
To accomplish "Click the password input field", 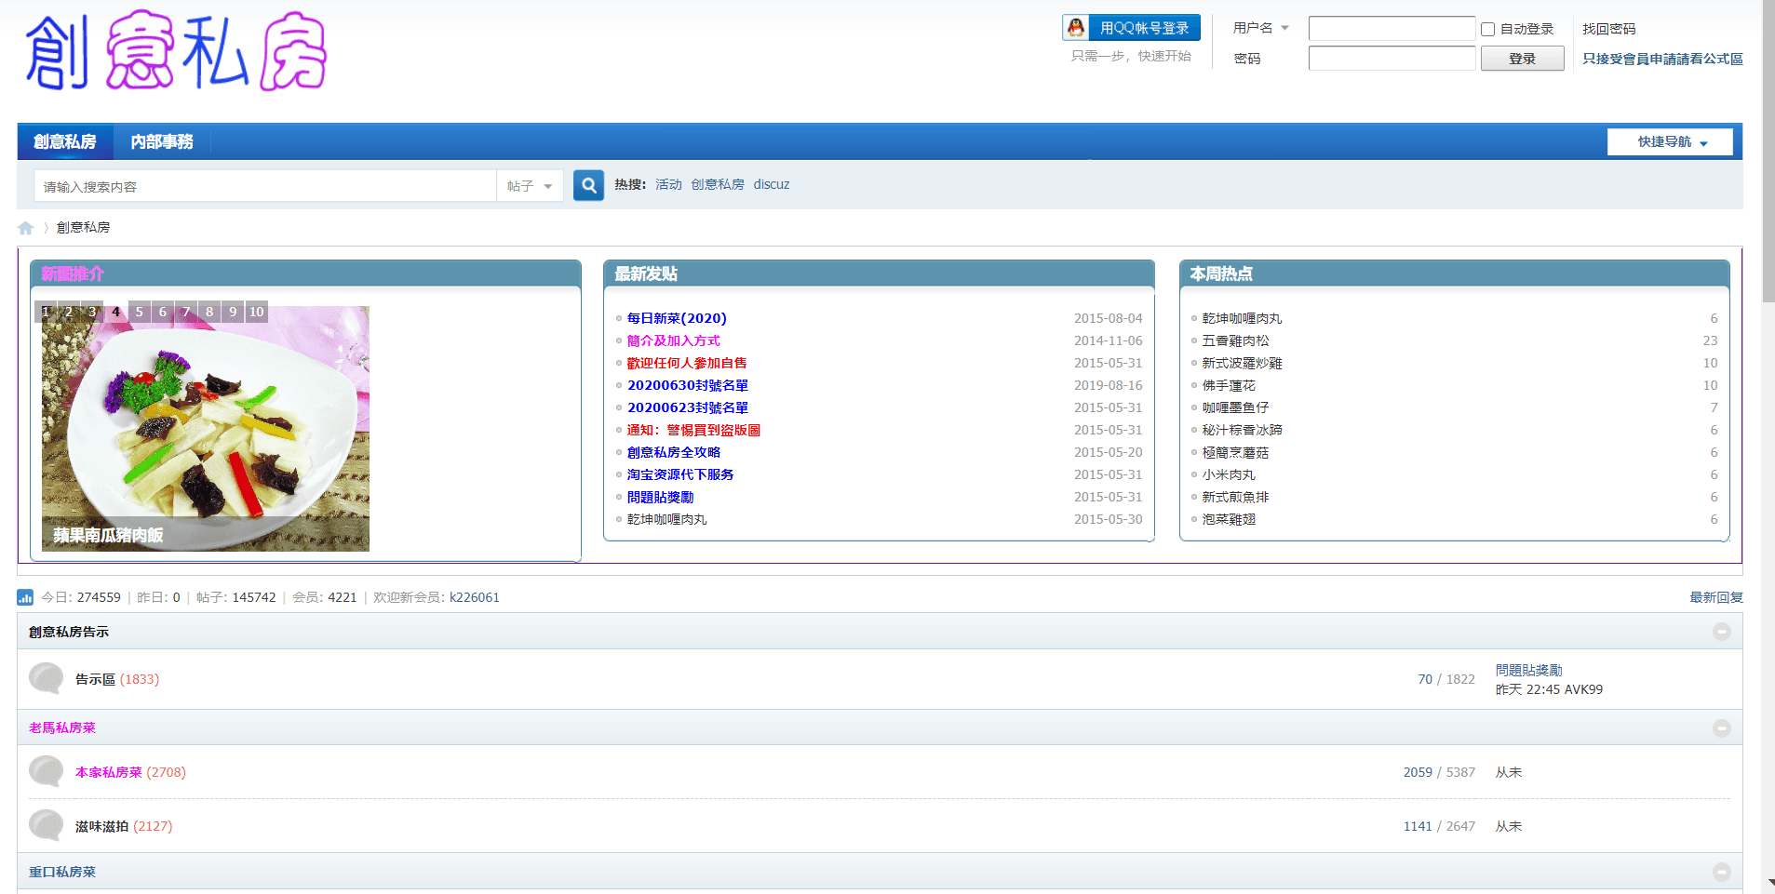I will 1392,59.
